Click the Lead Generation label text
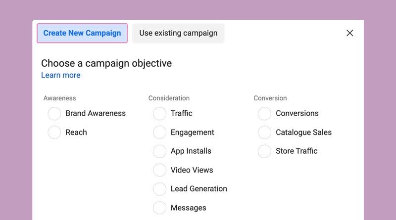The width and height of the screenshot is (396, 220). (199, 189)
